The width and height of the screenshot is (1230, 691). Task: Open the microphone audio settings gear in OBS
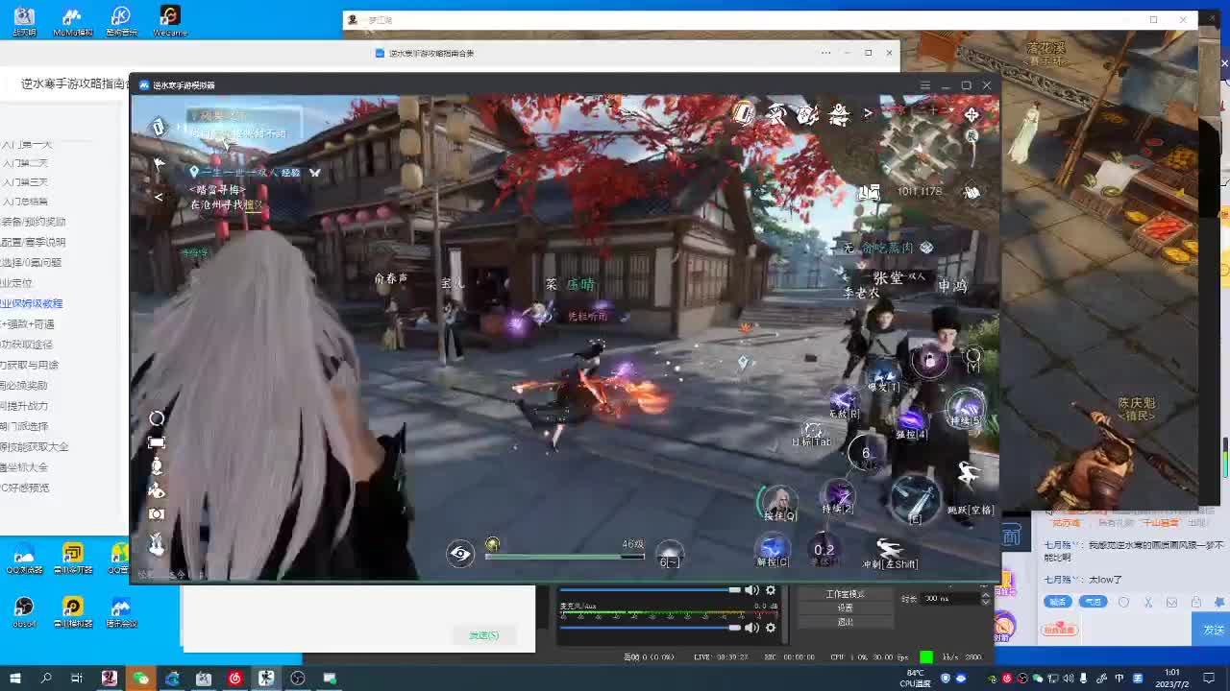(x=771, y=628)
